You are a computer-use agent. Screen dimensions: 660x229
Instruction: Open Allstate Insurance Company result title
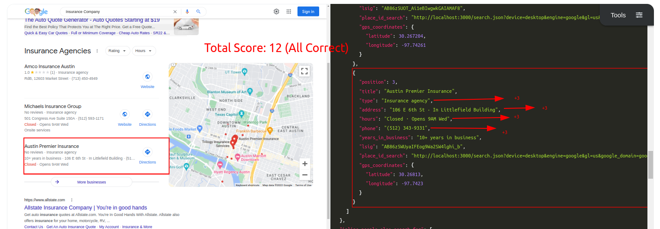click(x=85, y=208)
